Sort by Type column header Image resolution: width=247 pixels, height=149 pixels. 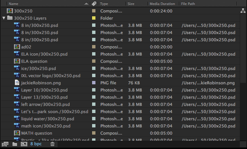(x=104, y=4)
